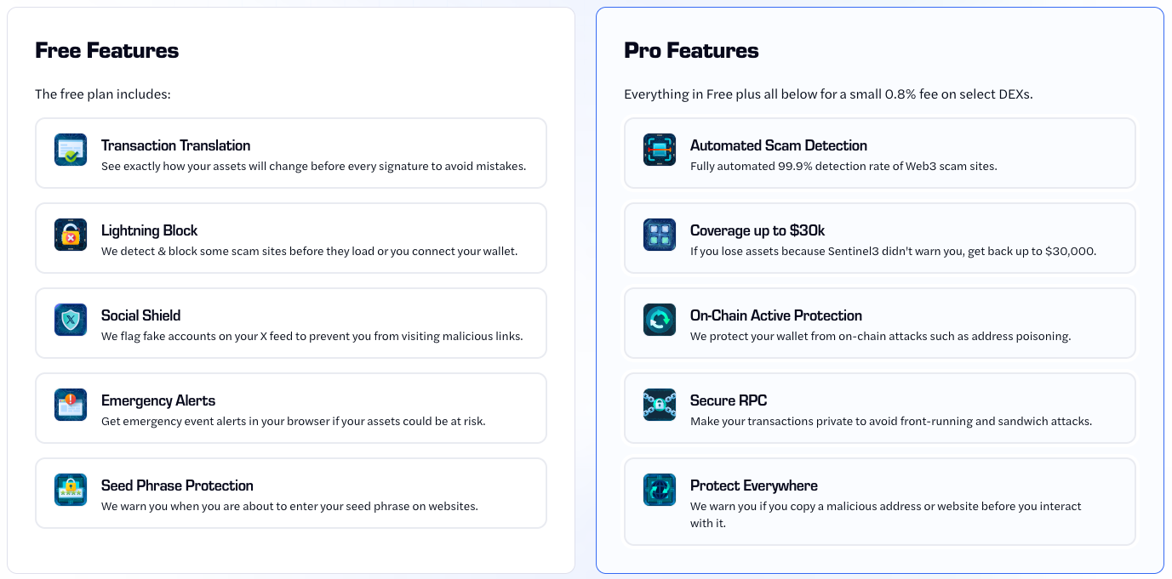Click the Seed Phrase Protection heading

click(x=177, y=485)
